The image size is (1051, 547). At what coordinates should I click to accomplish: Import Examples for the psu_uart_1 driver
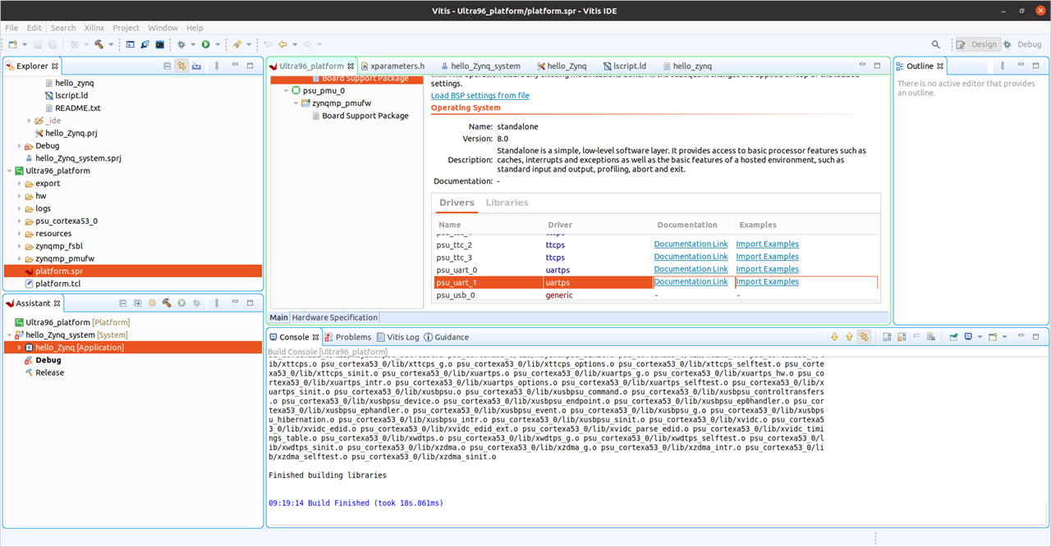767,281
